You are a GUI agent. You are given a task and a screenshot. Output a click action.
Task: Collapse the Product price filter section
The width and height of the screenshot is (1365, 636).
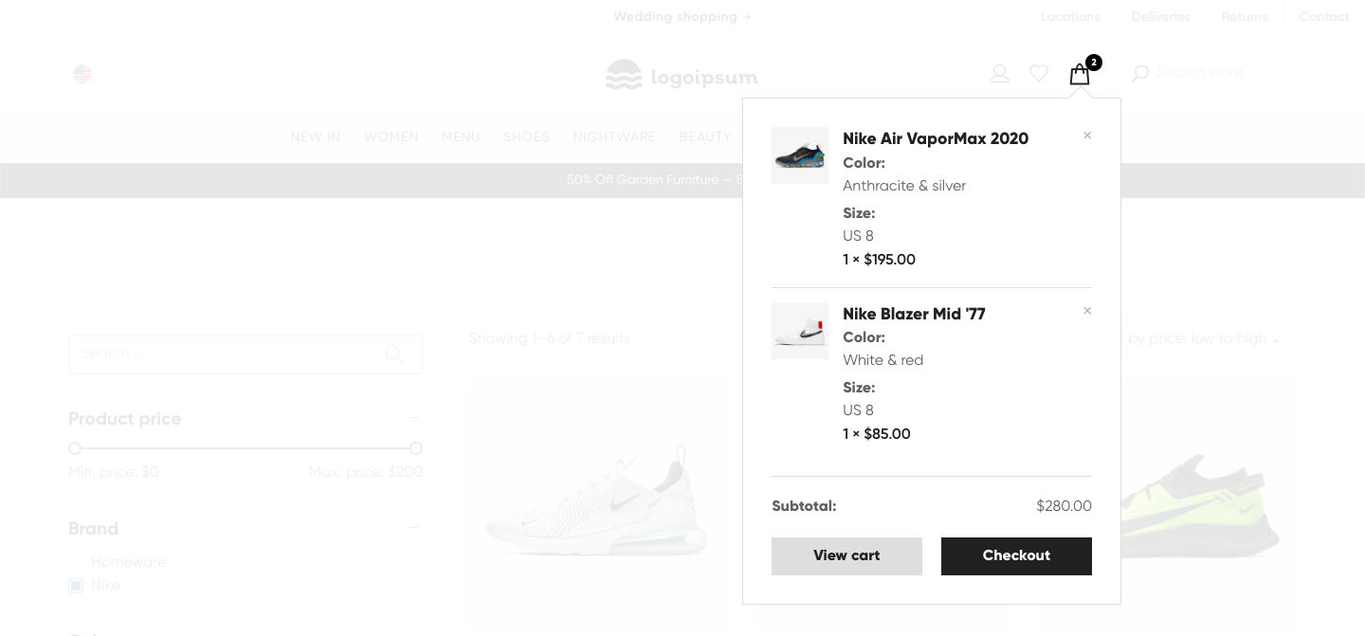[414, 418]
